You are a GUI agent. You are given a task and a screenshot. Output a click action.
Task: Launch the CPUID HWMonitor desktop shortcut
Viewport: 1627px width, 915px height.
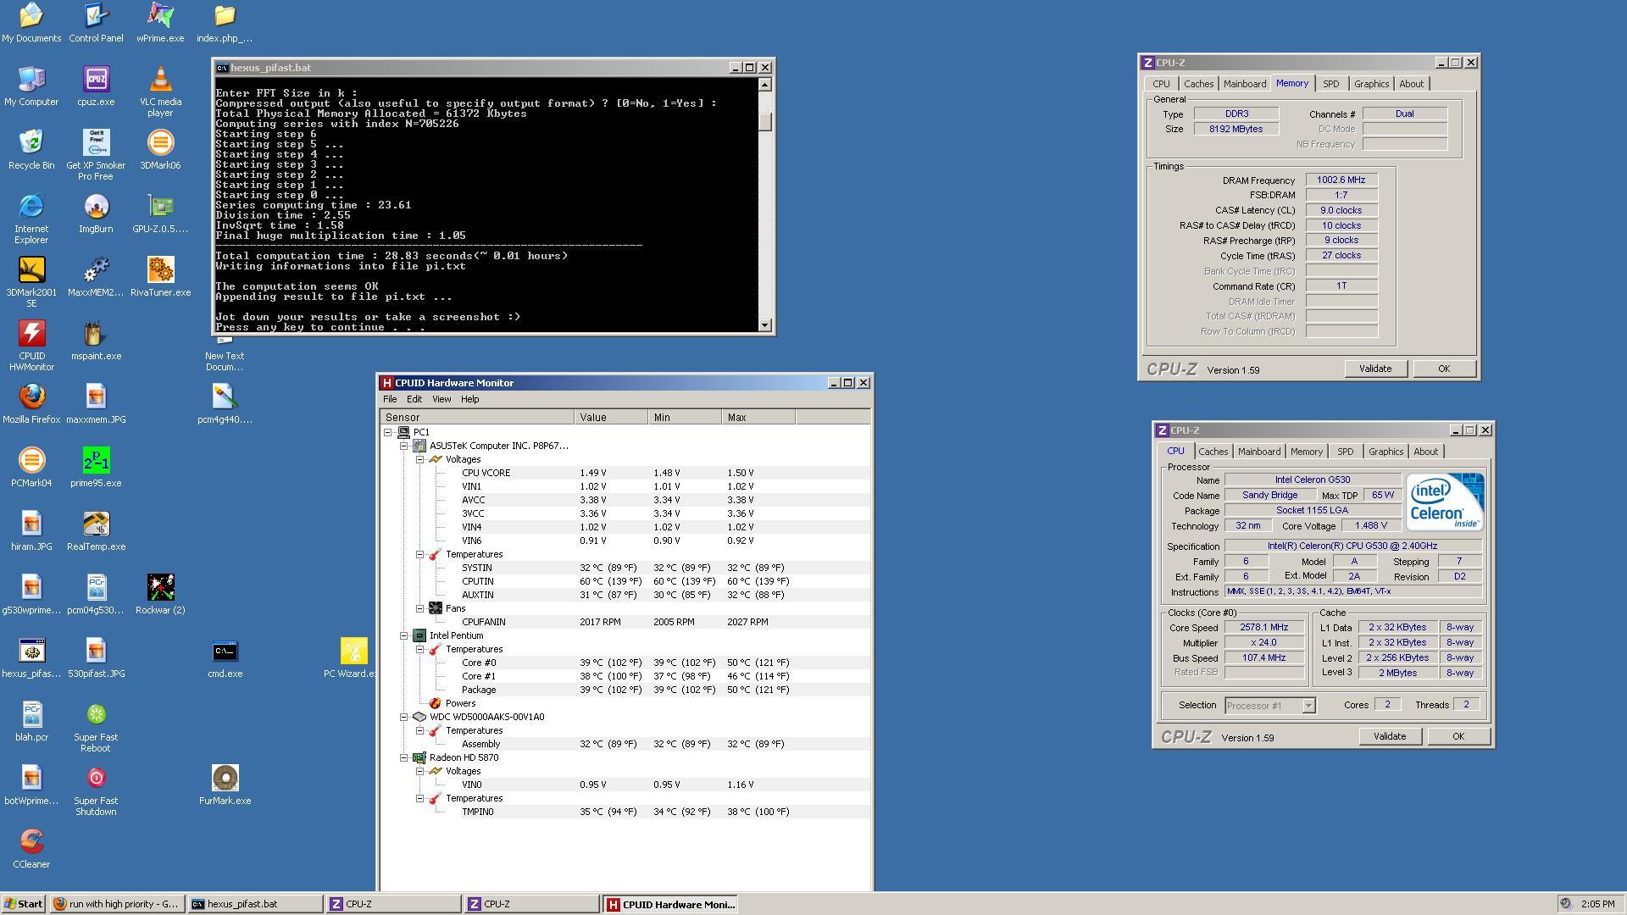coord(31,346)
